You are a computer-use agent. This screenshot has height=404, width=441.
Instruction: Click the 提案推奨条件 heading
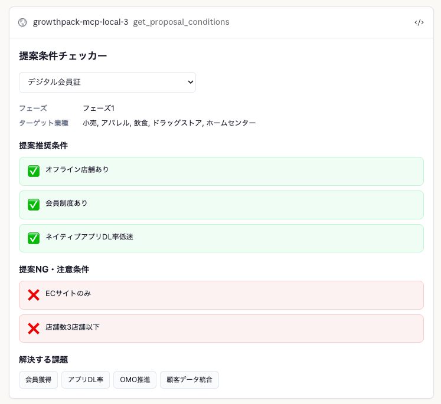tap(43, 146)
